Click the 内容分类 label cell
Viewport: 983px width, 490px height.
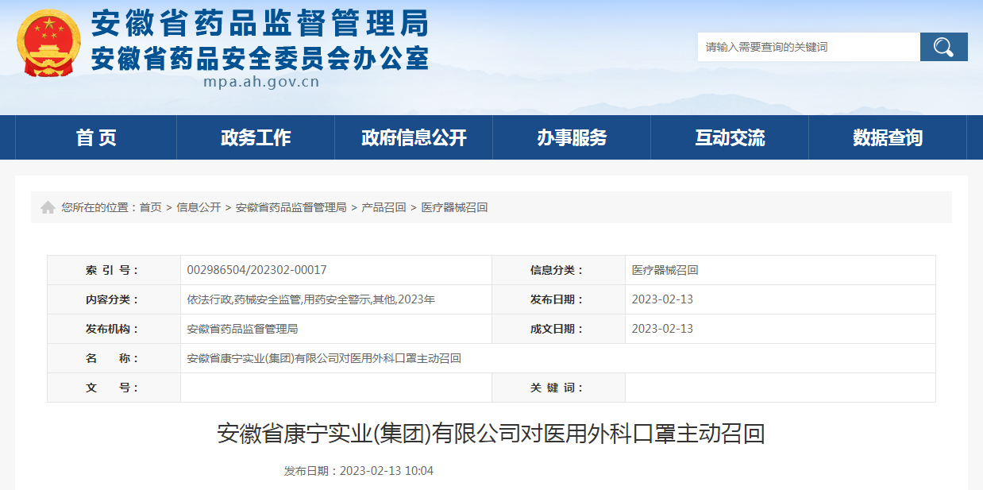(x=114, y=299)
